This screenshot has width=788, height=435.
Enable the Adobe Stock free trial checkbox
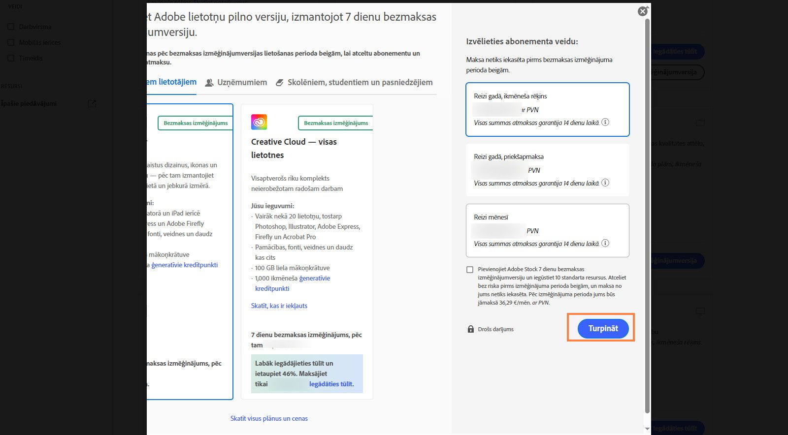(x=470, y=270)
